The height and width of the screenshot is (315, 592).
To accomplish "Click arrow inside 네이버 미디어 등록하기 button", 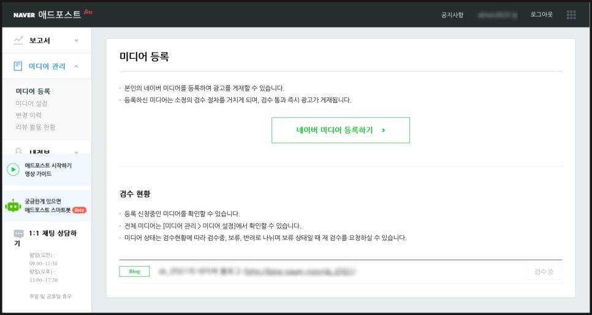I will point(383,130).
